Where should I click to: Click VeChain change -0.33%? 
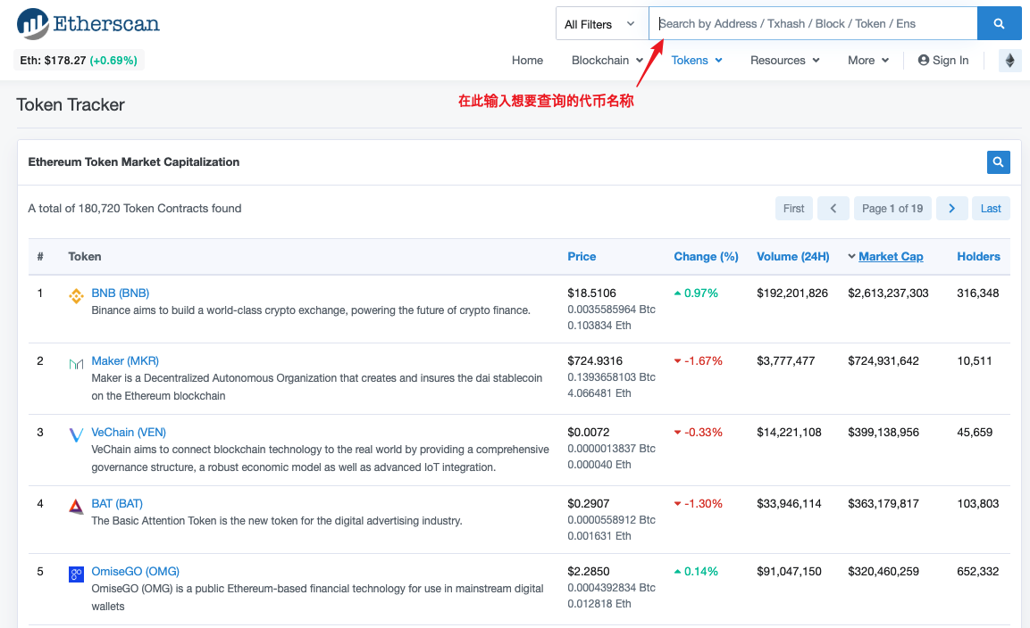(699, 433)
